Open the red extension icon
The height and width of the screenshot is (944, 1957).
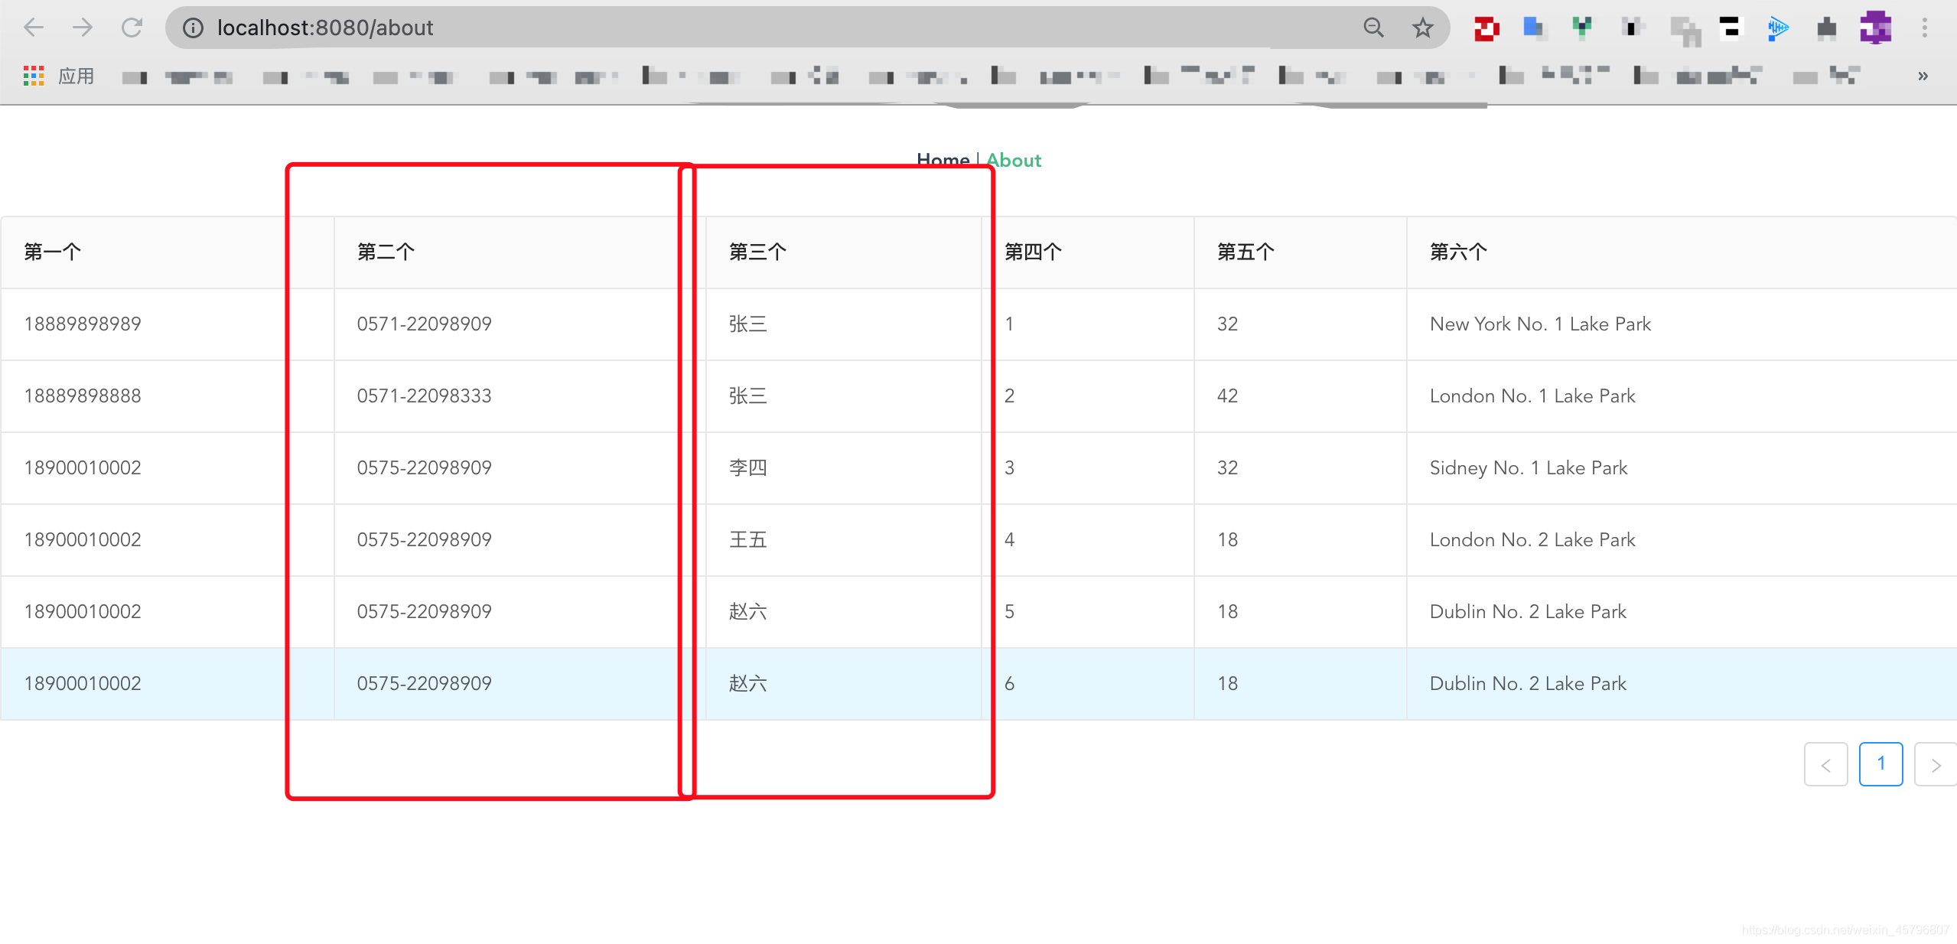[x=1486, y=28]
